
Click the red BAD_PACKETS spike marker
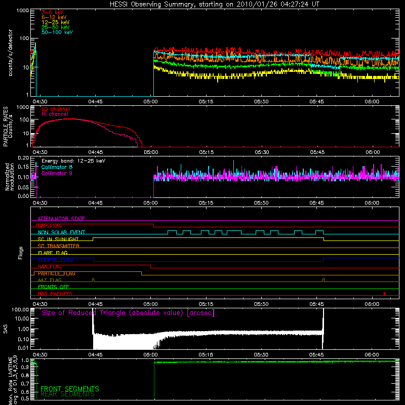[384, 294]
